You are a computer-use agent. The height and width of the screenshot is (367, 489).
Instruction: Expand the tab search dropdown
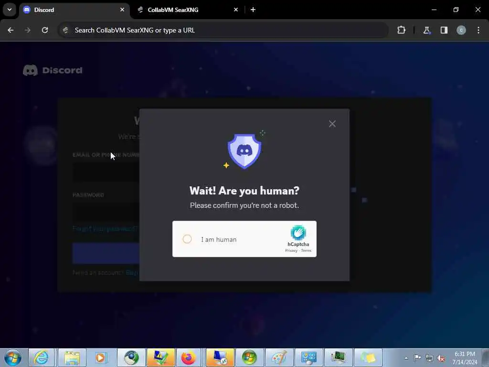10,10
